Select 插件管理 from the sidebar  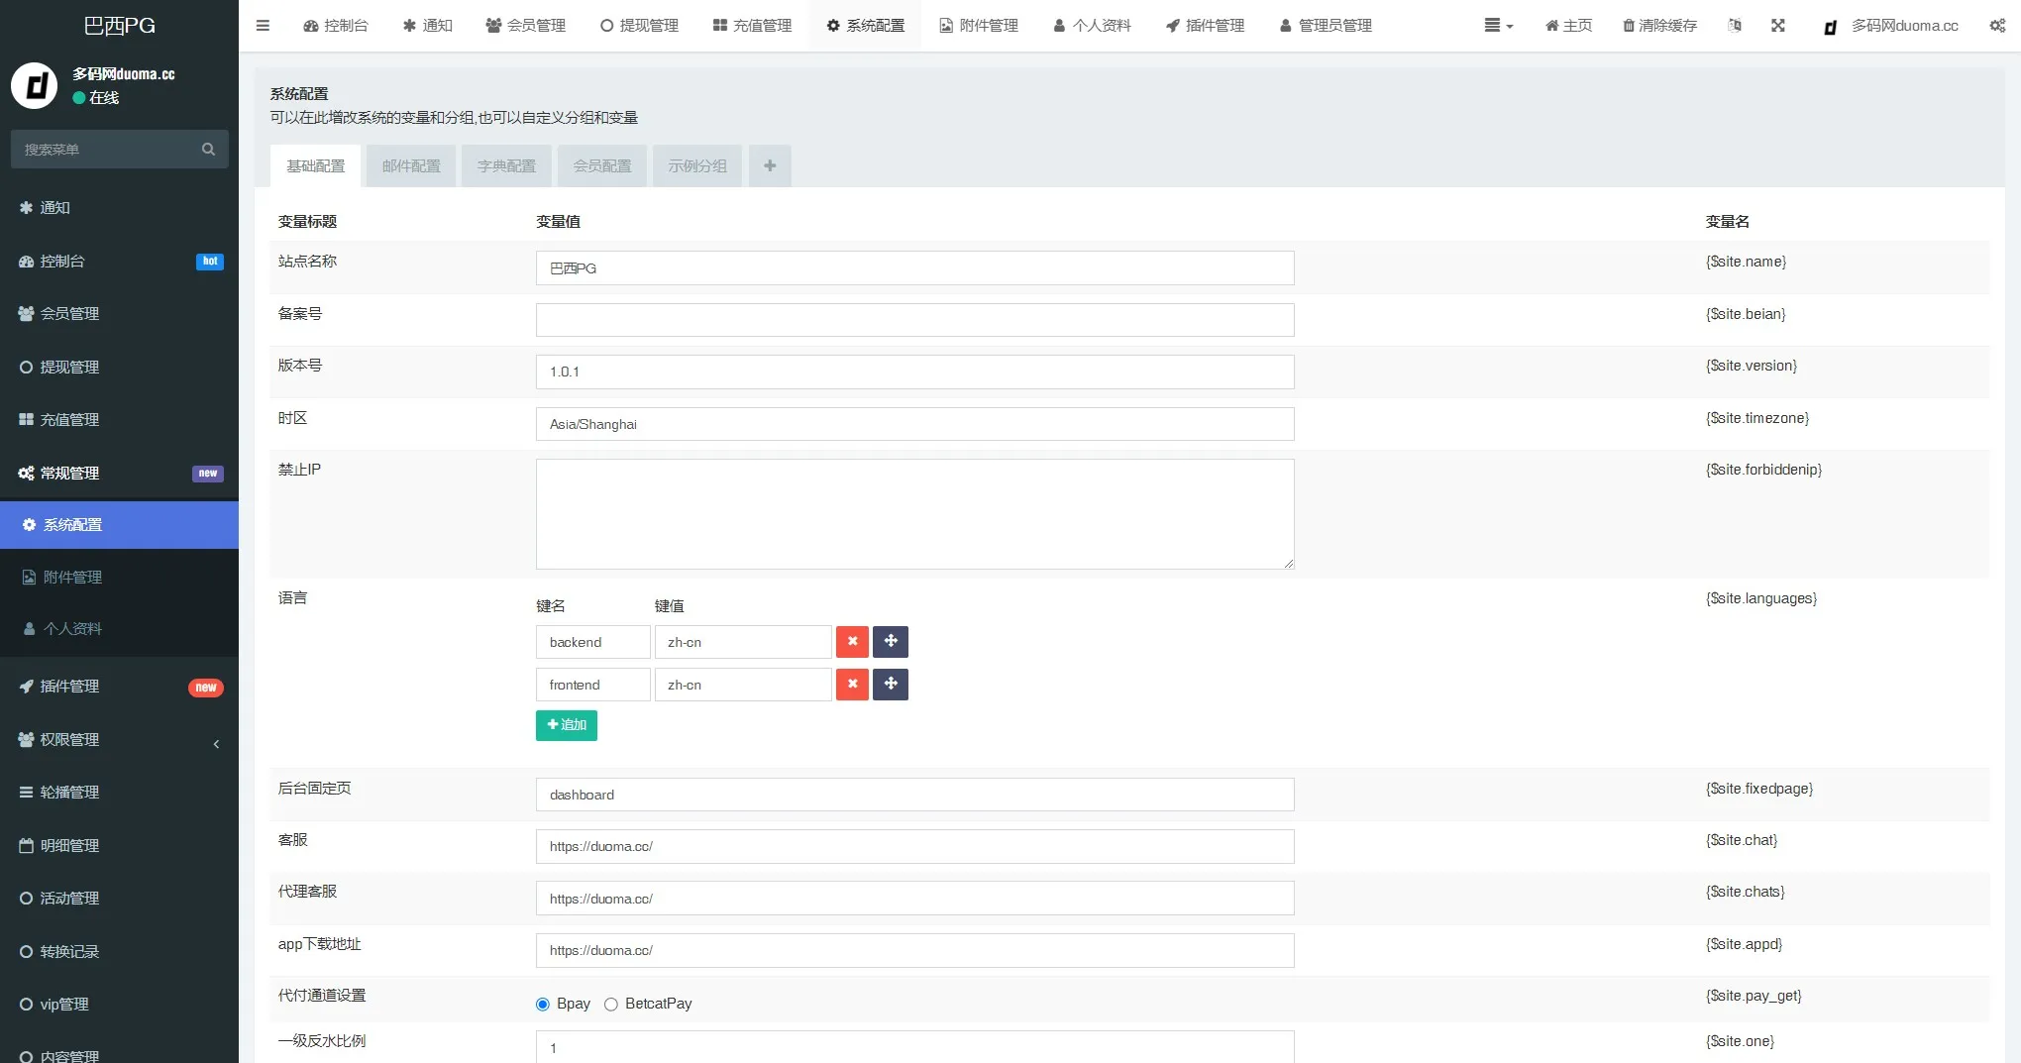(x=69, y=686)
